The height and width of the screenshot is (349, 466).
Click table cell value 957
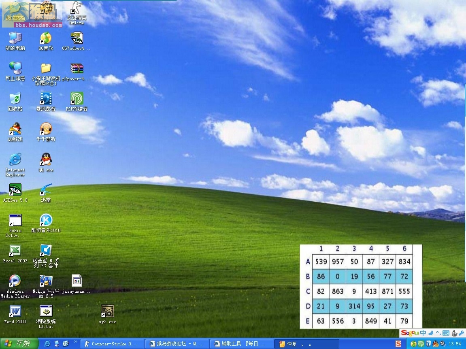(338, 262)
